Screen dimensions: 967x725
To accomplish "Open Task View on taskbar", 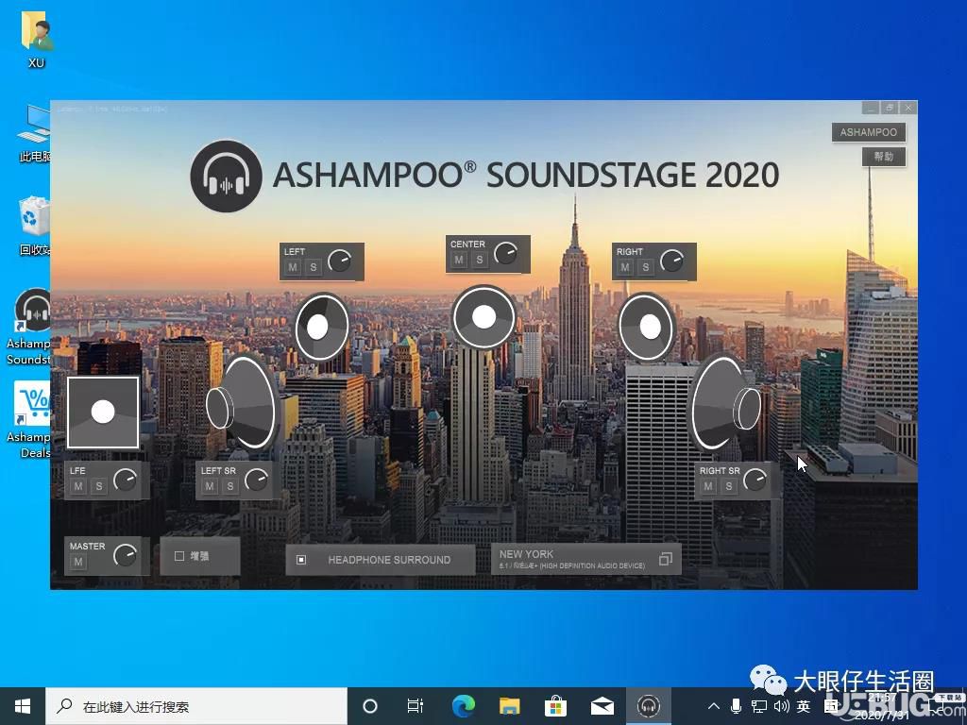I will [416, 706].
